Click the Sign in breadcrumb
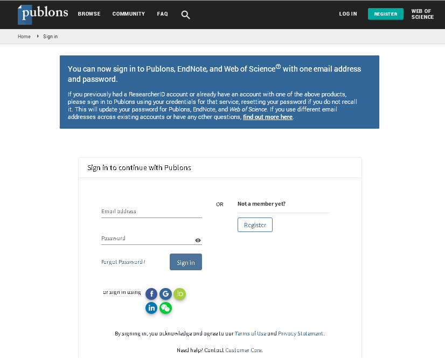 pyautogui.click(x=50, y=36)
